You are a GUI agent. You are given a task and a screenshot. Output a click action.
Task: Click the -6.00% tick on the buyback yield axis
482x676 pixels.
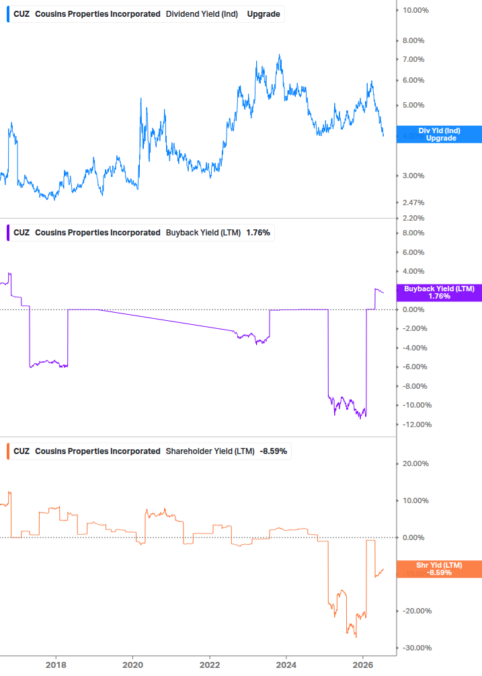(415, 367)
